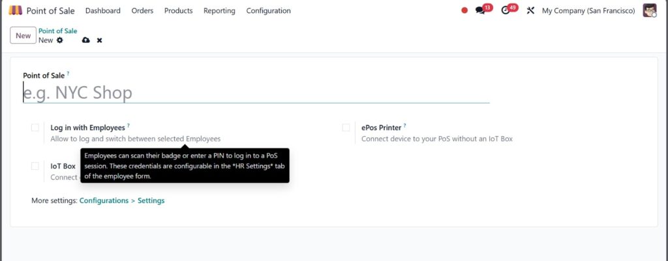Discard changes with the X icon

100,40
